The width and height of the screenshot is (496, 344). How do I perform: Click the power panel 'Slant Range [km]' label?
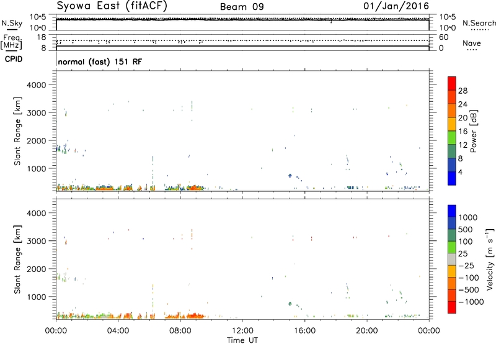(x=17, y=131)
